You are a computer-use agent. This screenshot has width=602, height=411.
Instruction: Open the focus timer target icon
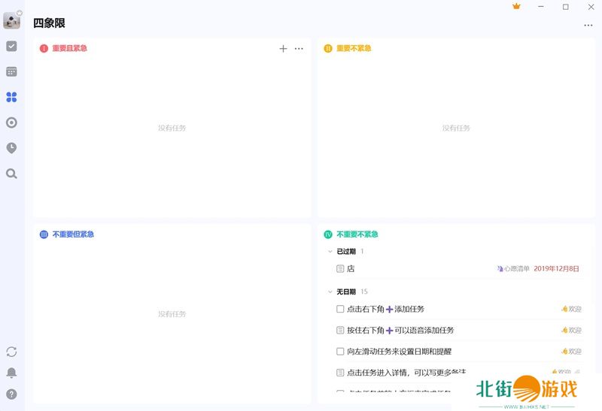[11, 122]
